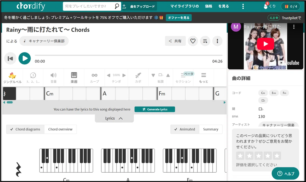Decrease tempo with left arrow

point(109,75)
